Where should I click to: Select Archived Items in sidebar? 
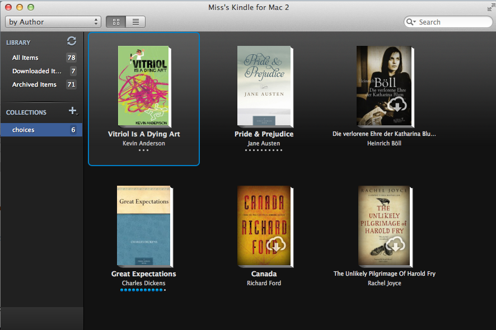(41, 84)
